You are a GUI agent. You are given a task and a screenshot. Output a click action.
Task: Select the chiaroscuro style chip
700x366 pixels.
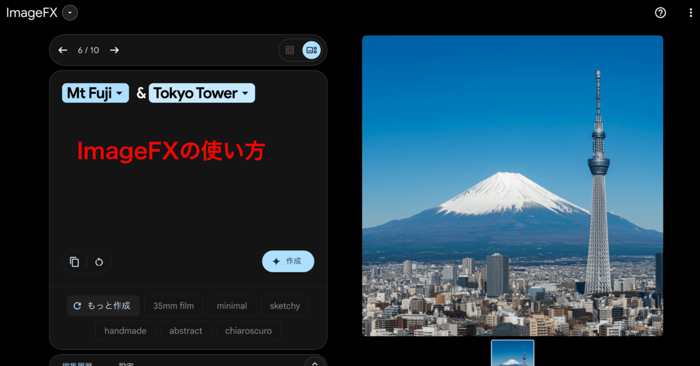(x=249, y=330)
